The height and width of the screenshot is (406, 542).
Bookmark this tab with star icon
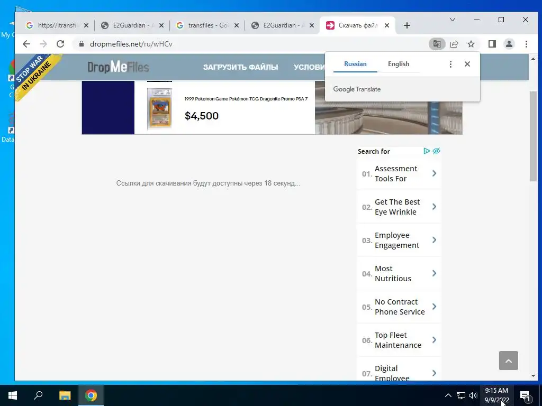(x=471, y=44)
